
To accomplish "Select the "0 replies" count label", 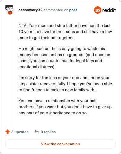I will [48, 132].
